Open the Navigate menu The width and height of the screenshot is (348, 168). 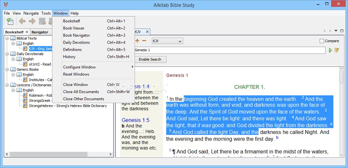[x=31, y=13]
